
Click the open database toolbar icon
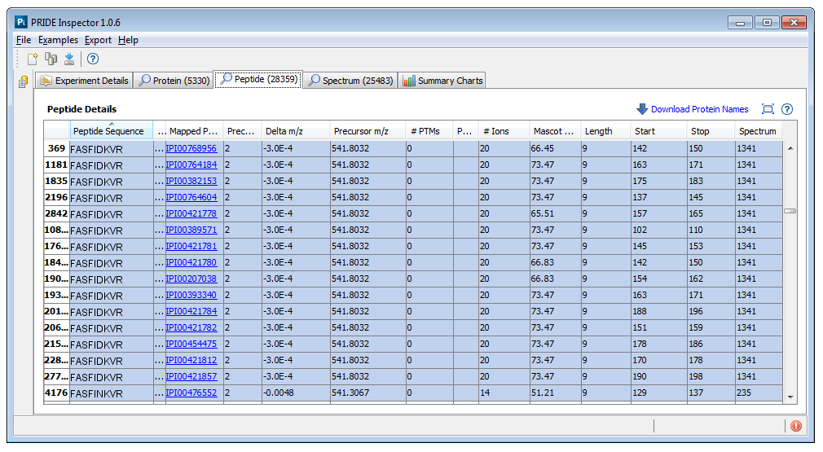click(x=51, y=59)
